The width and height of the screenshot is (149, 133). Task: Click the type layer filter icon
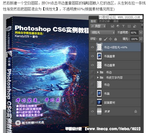point(123,26)
